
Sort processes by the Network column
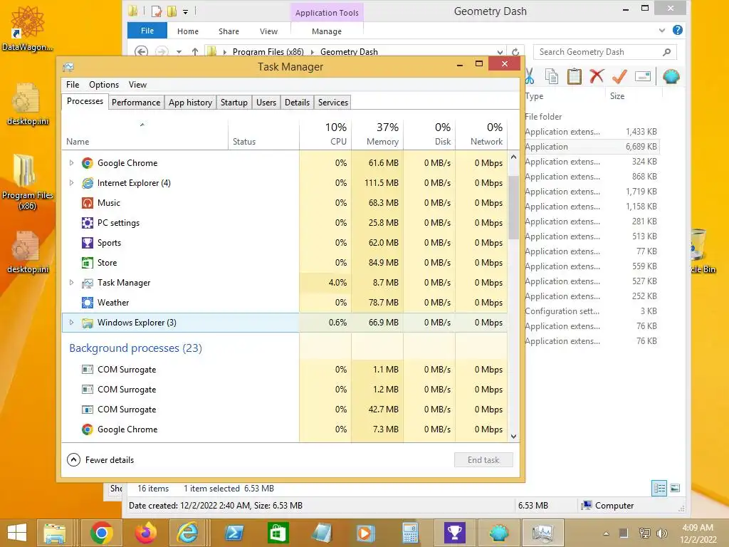481,134
